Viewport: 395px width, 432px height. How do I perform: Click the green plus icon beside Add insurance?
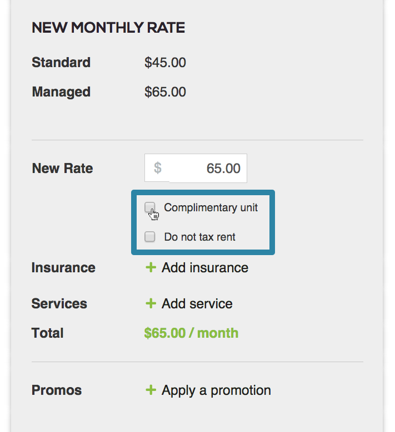151,267
